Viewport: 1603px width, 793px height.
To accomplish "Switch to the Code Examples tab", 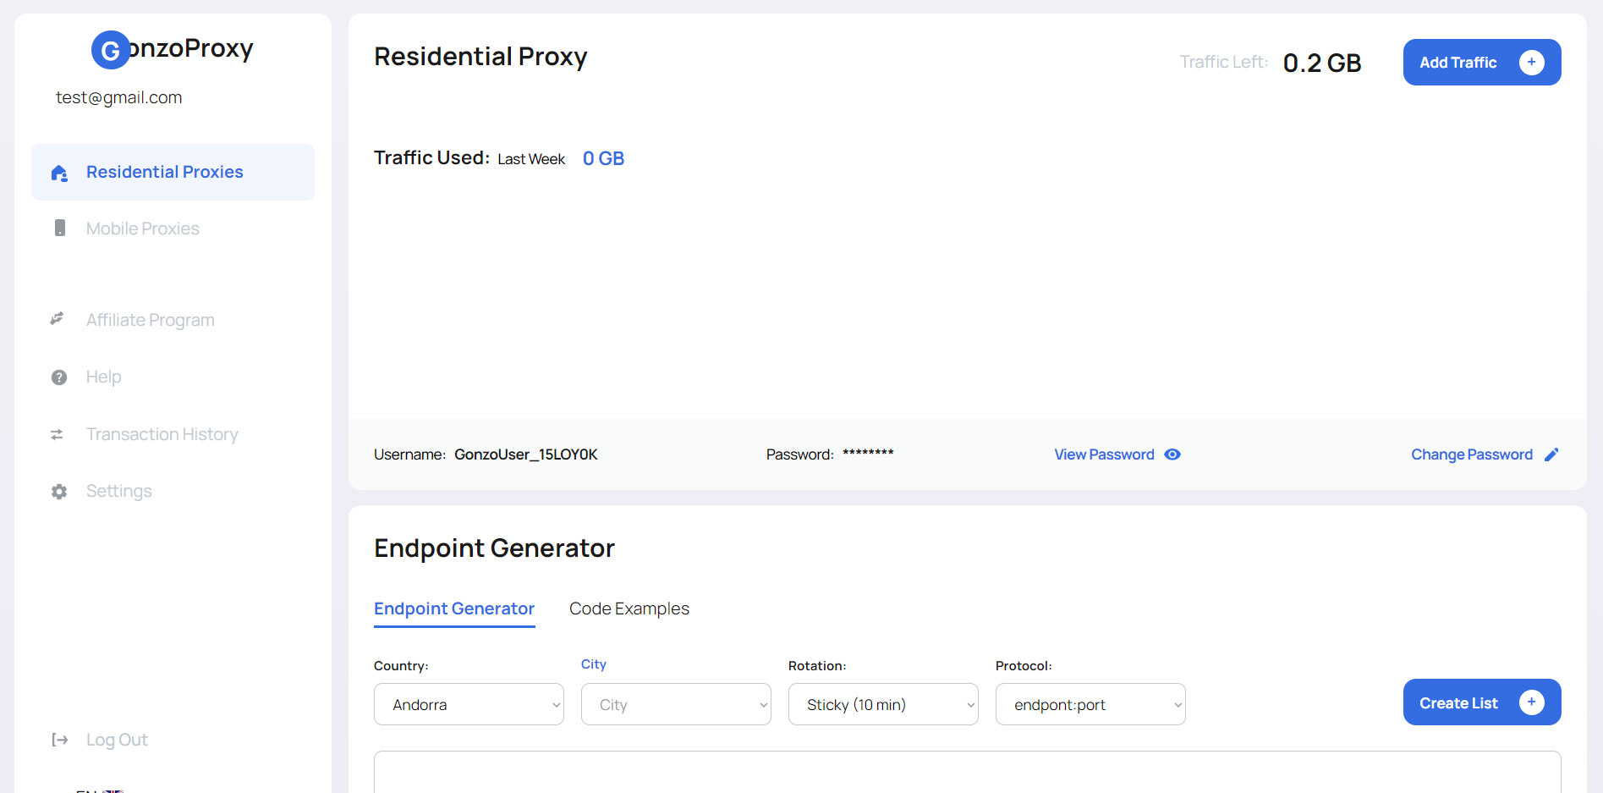I will point(629,609).
